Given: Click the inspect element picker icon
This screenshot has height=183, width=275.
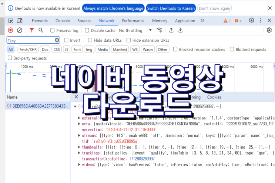Looking at the screenshot, I should (x=10, y=21).
